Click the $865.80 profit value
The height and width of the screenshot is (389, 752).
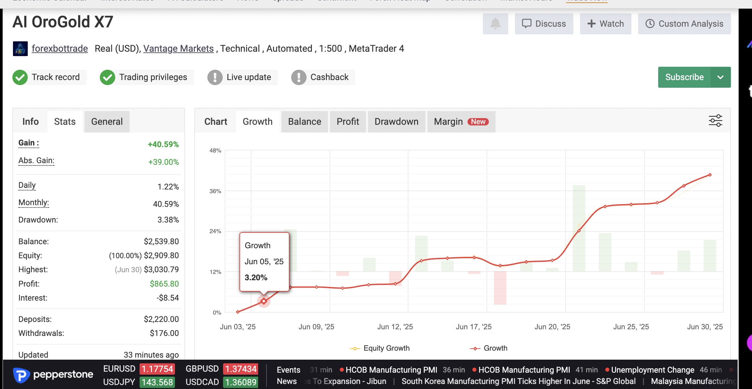[164, 284]
